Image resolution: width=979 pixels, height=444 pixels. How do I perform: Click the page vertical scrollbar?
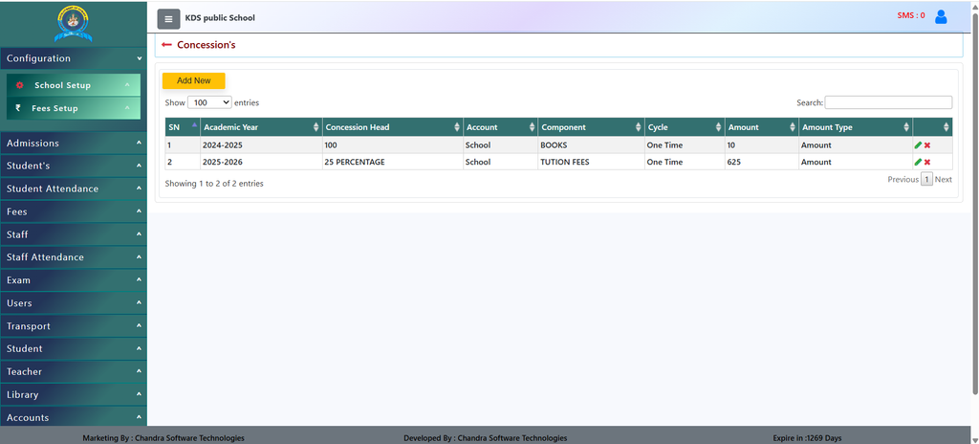(975, 203)
